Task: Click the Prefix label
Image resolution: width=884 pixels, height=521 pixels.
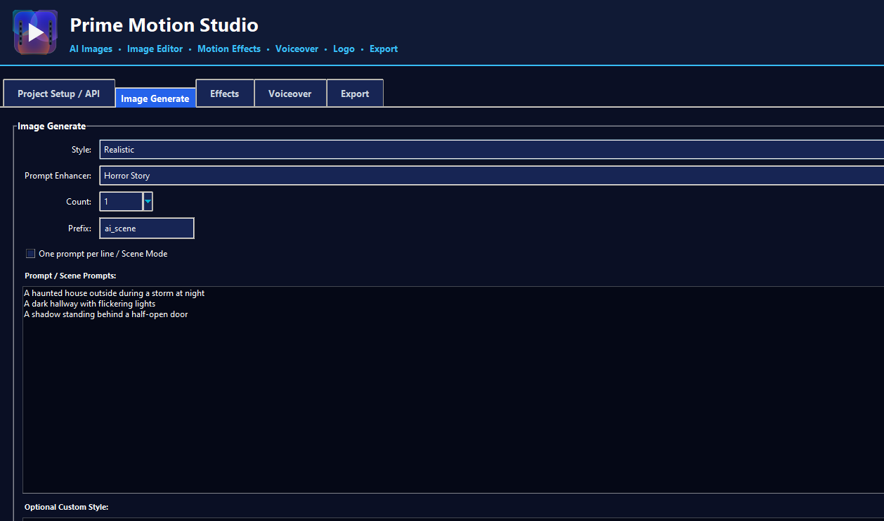Action: [79, 229]
